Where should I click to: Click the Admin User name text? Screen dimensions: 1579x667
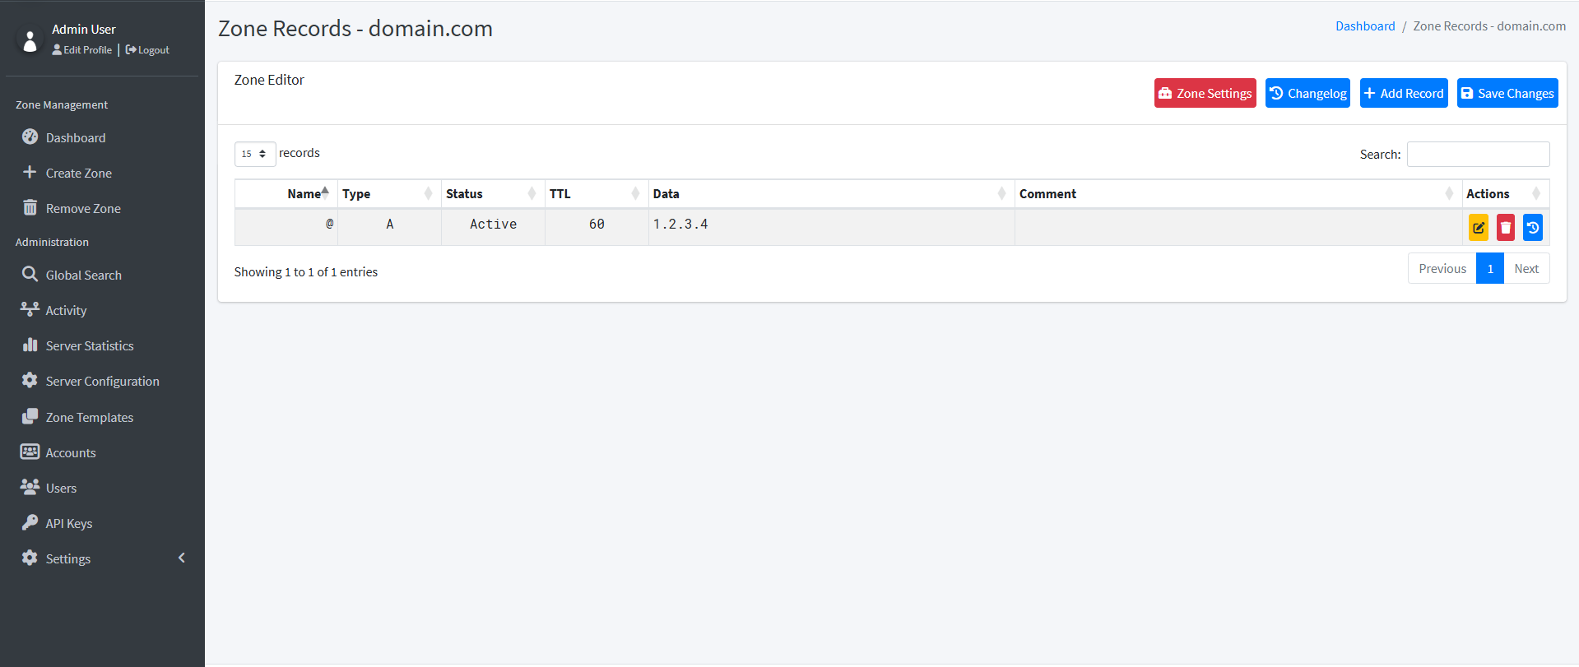tap(84, 30)
